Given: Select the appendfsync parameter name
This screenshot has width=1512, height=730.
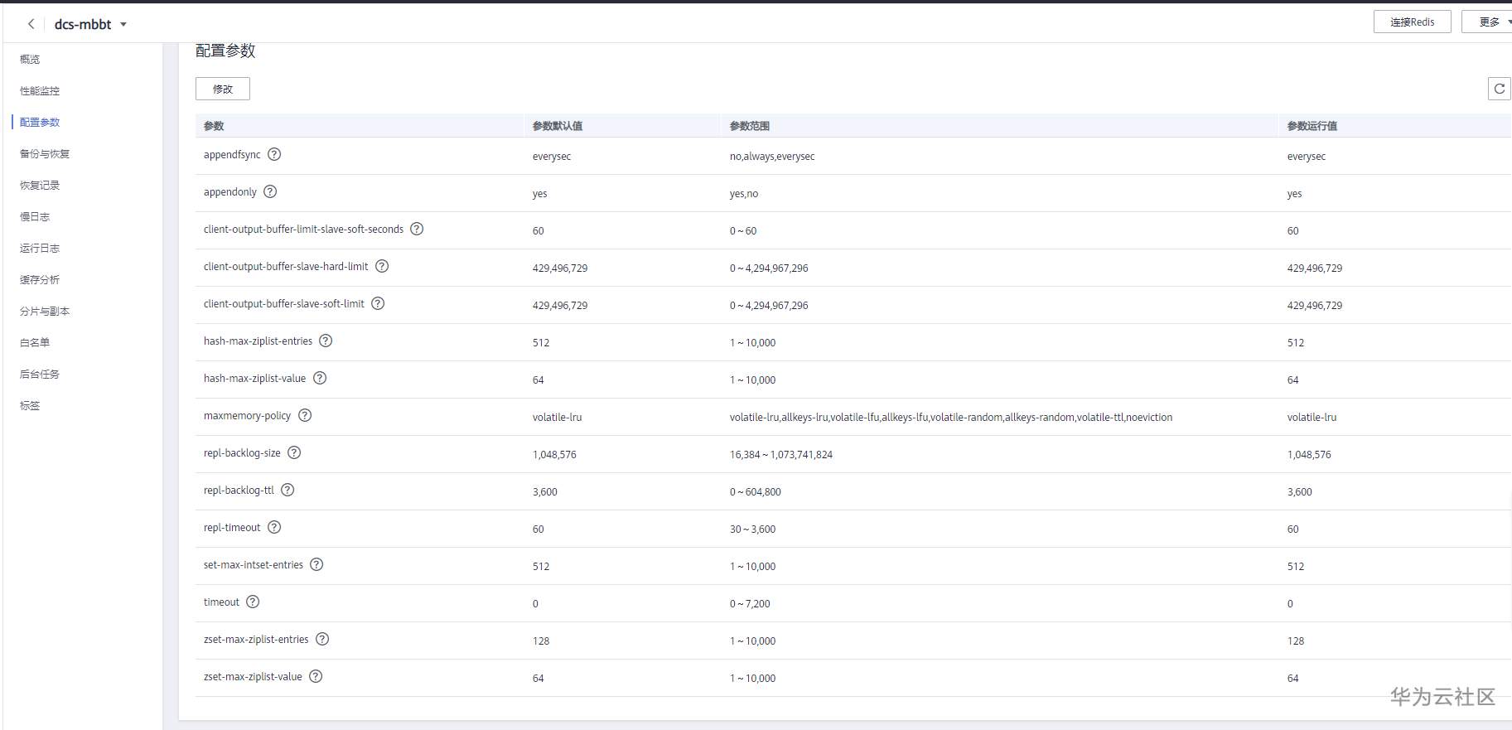Looking at the screenshot, I should [232, 155].
